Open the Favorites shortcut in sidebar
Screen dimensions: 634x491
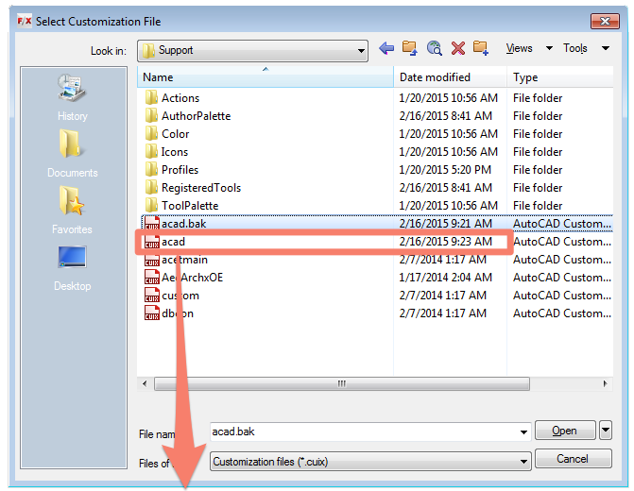[72, 211]
